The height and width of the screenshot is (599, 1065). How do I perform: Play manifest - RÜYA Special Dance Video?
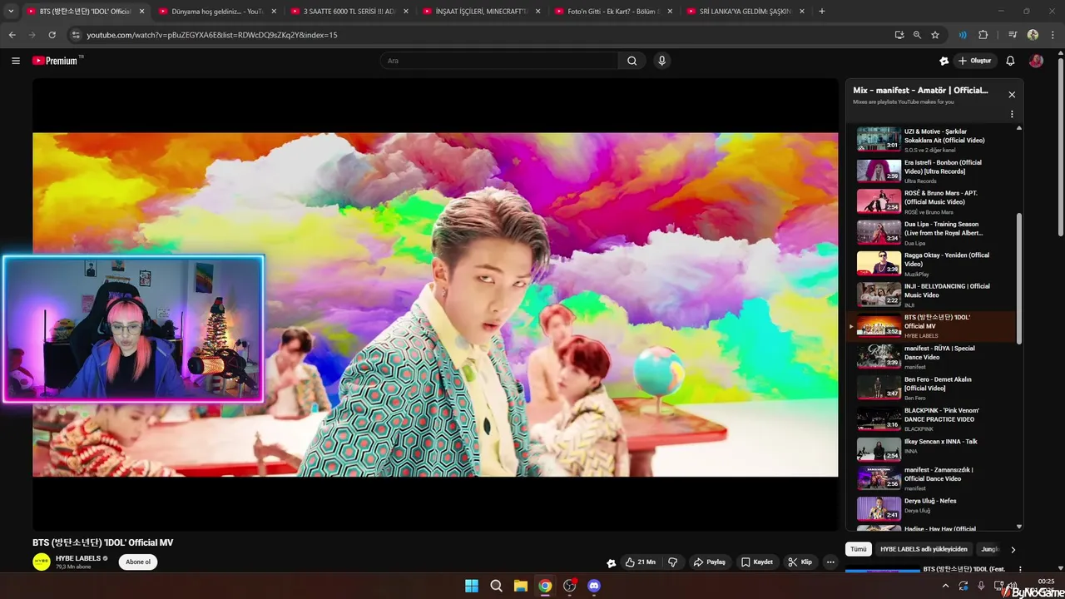coord(932,357)
